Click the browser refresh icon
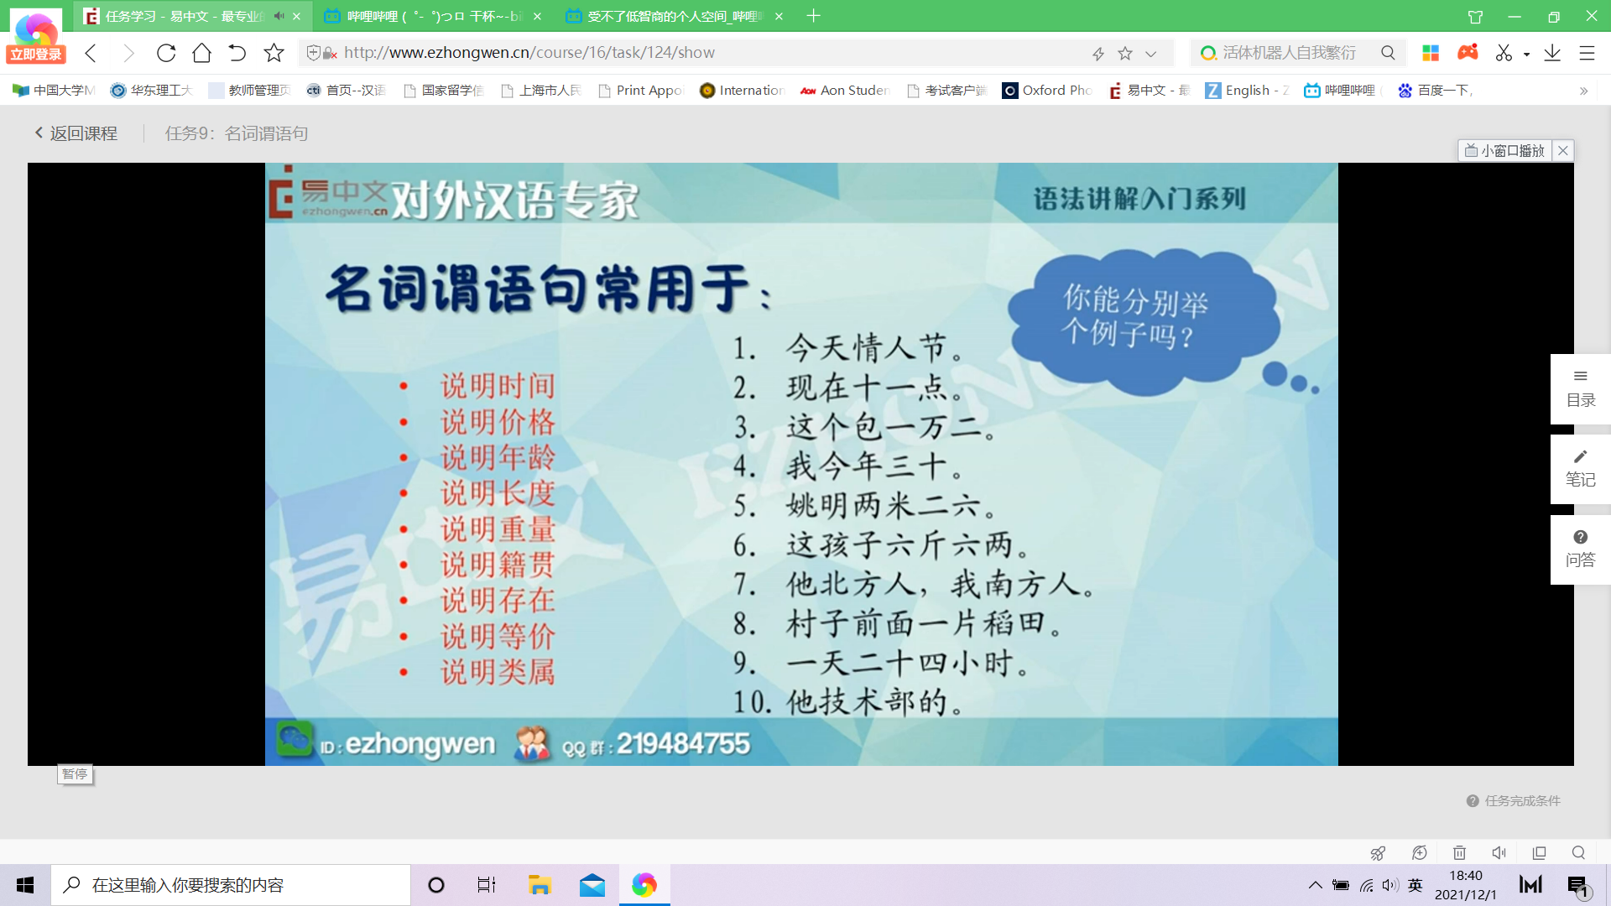The image size is (1611, 906). (x=166, y=53)
